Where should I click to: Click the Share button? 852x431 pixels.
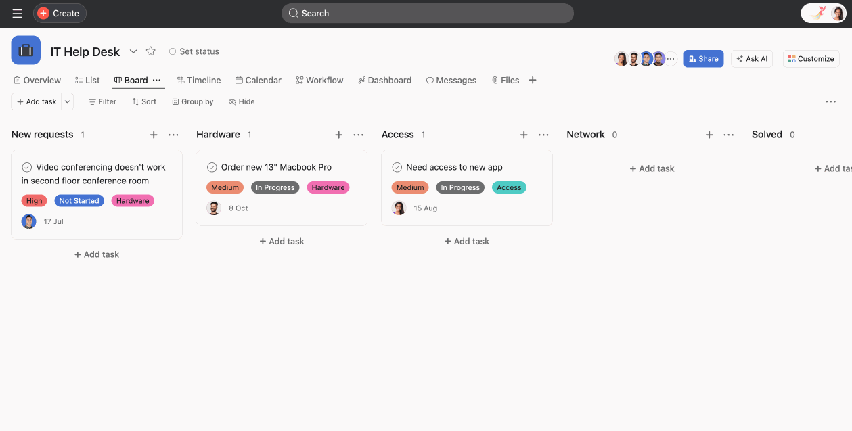point(703,58)
